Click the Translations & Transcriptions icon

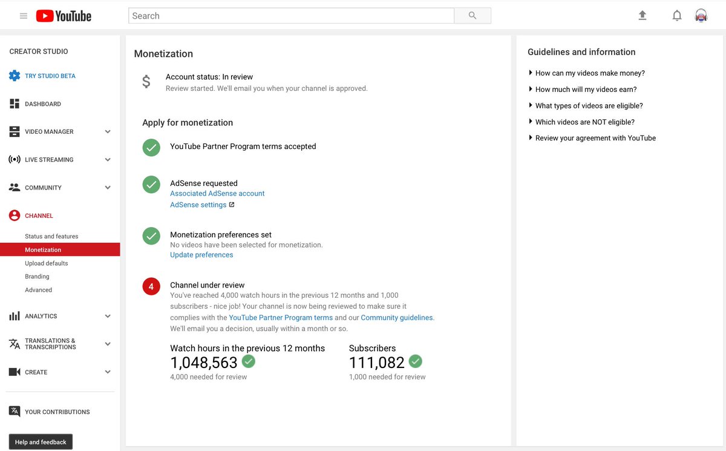(15, 344)
